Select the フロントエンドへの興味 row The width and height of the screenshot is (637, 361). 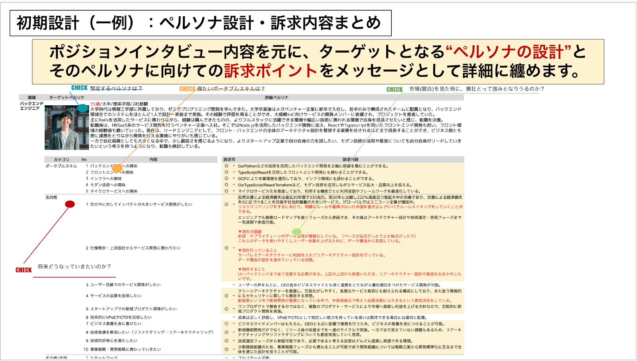[111, 173]
